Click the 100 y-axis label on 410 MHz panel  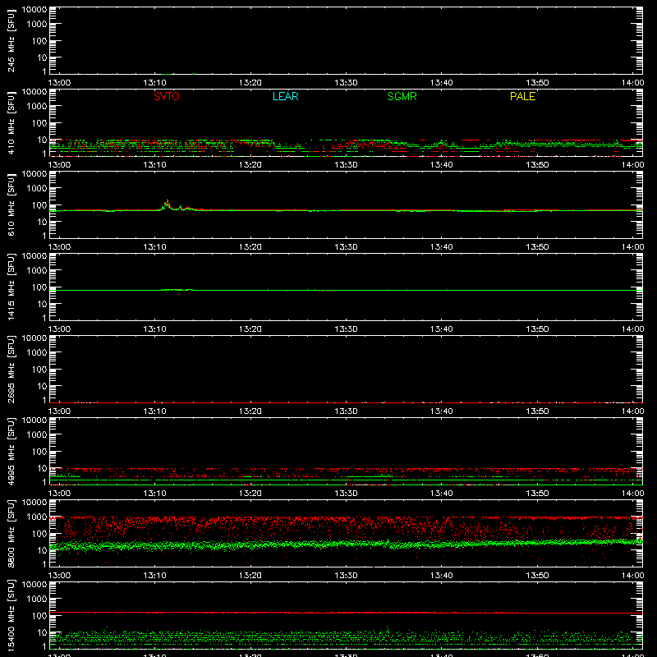click(x=39, y=123)
